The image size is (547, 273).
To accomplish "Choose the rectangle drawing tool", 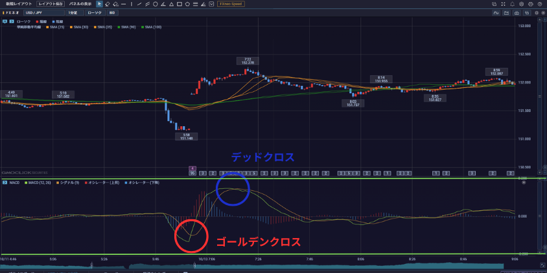I will coord(179,4).
